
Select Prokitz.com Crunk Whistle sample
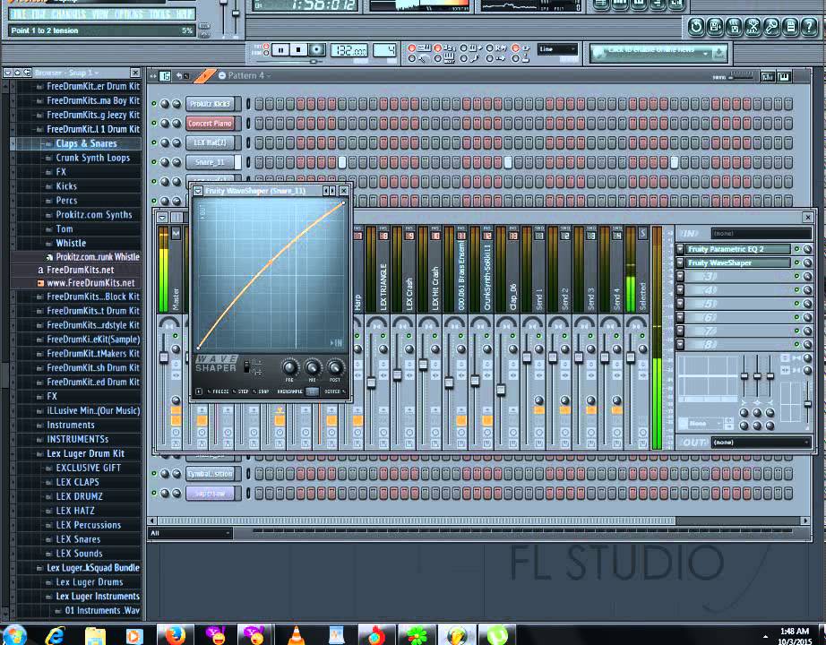[98, 257]
